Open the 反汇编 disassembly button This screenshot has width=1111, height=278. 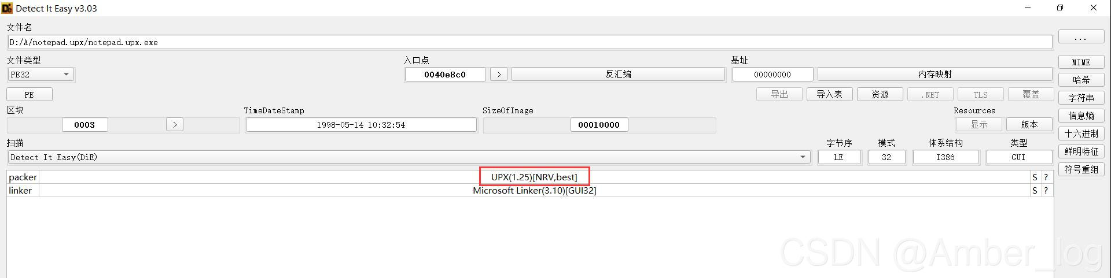tap(618, 75)
